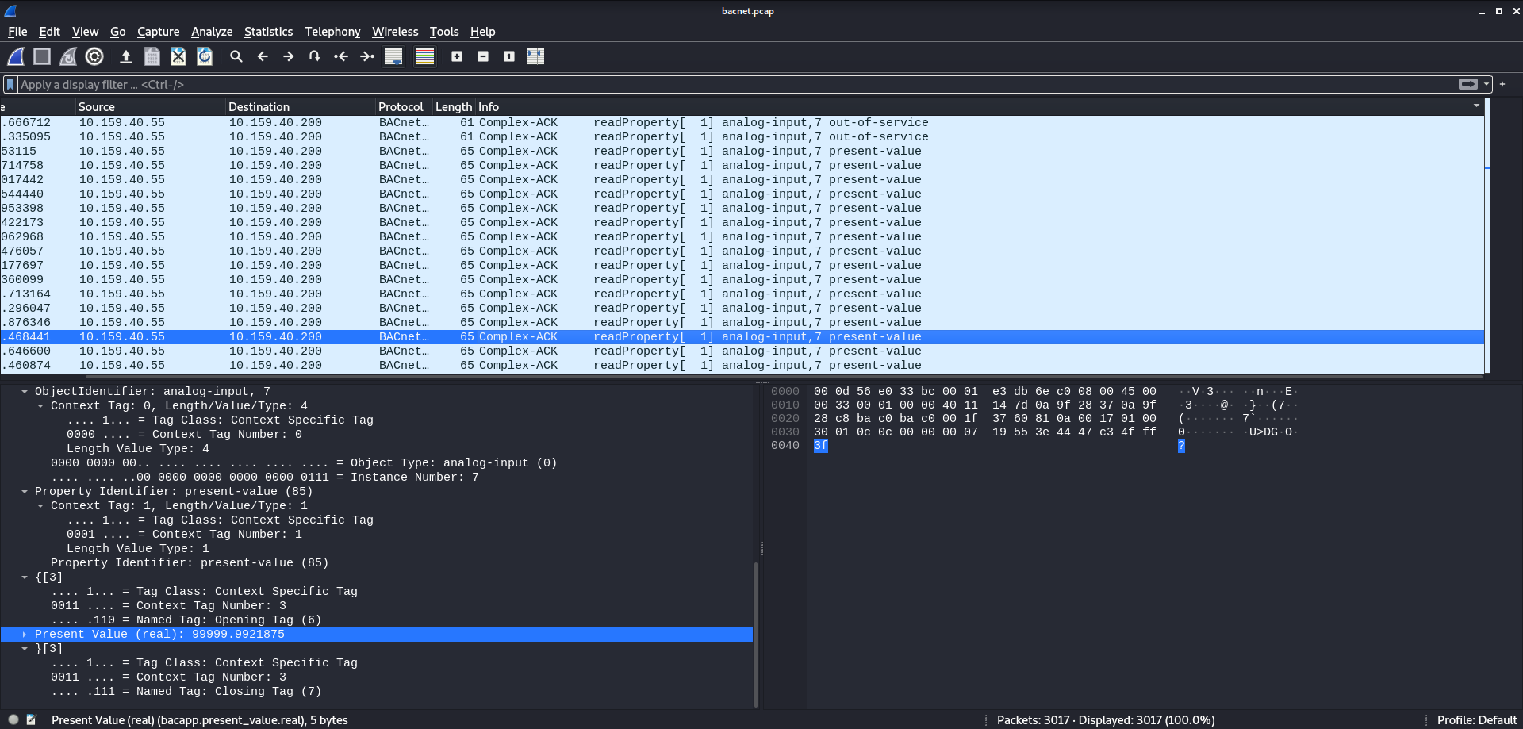Open packet list column menu arrow
1523x729 pixels.
click(x=1476, y=106)
